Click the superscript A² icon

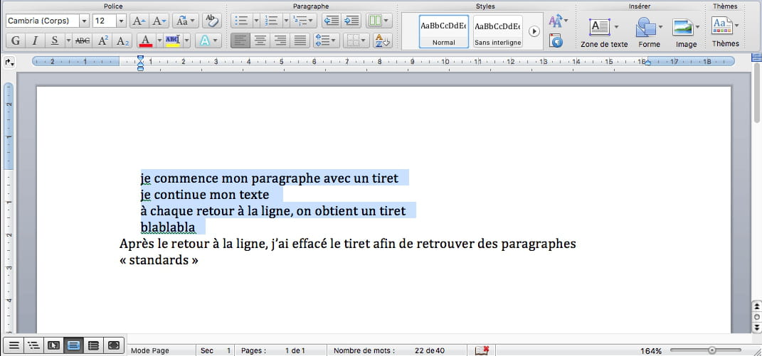coord(103,41)
